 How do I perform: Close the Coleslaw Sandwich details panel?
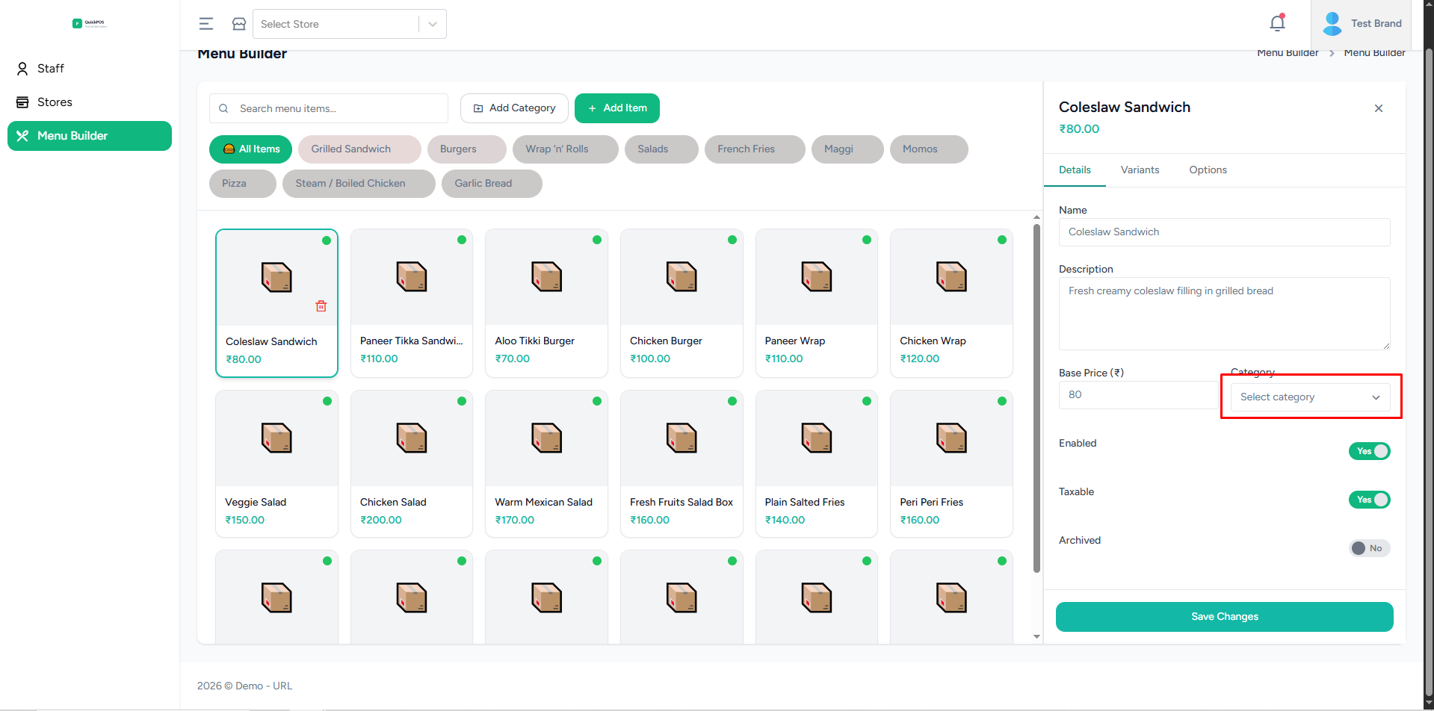click(1378, 108)
